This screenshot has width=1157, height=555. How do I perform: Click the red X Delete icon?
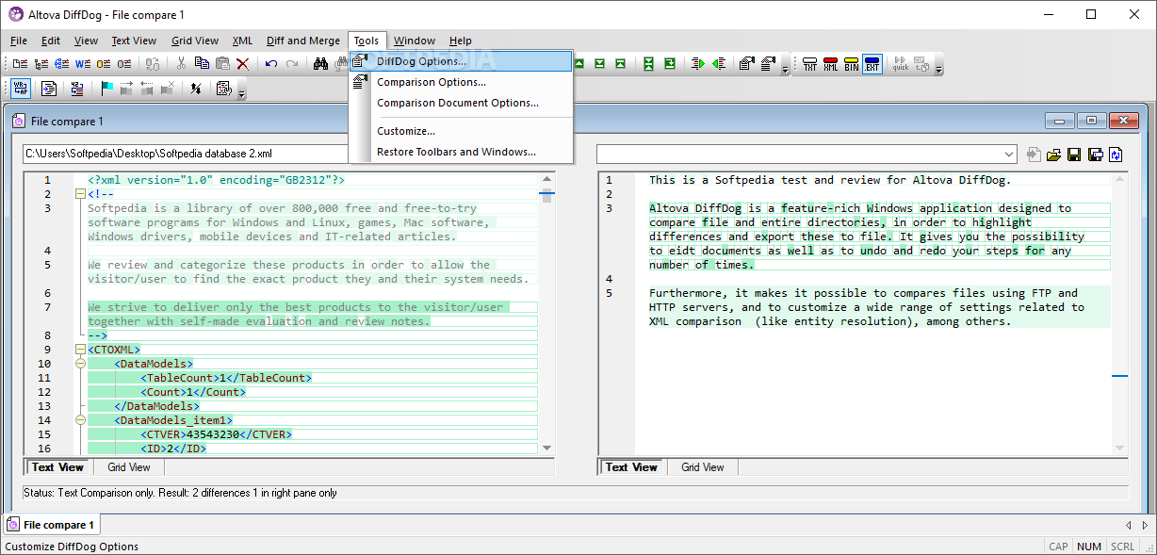pyautogui.click(x=242, y=64)
